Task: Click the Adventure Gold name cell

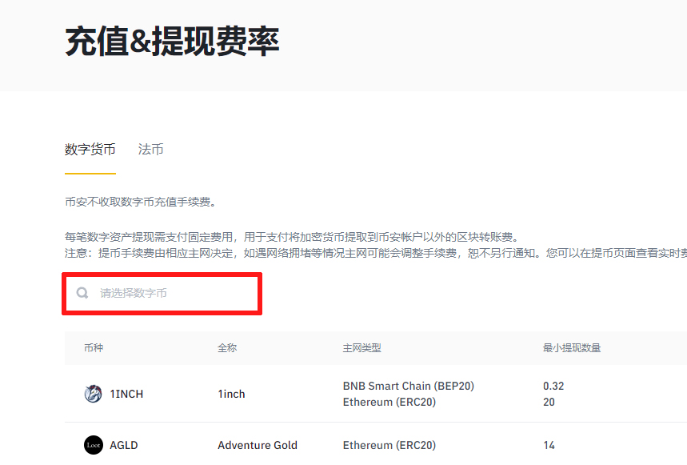Action: 258,445
